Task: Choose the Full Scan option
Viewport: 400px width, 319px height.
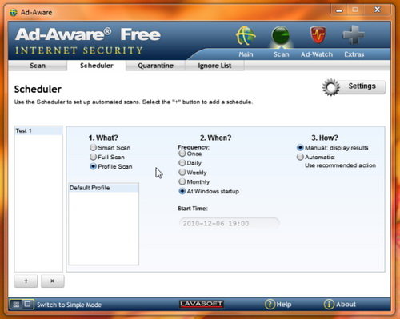Action: 93,157
